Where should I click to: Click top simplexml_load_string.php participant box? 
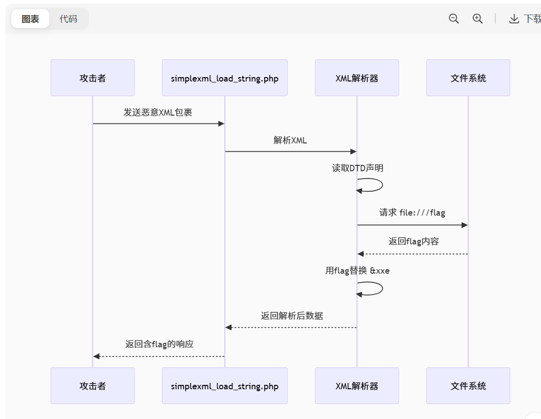coord(225,78)
